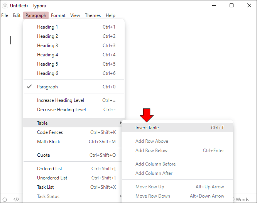Open the Format menu
Image resolution: width=257 pixels, height=203 pixels.
tap(58, 15)
